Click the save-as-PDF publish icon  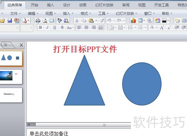(17, 21)
